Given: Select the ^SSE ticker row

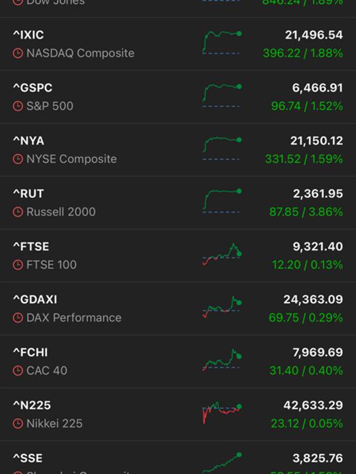Looking at the screenshot, I should tap(178, 457).
